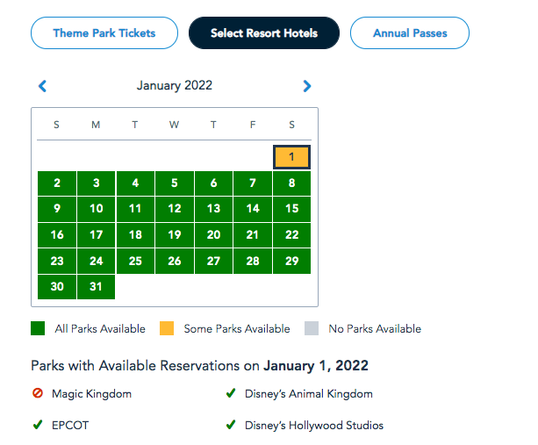The width and height of the screenshot is (538, 445).
Task: Open the Annual Passes tab
Action: (x=410, y=33)
